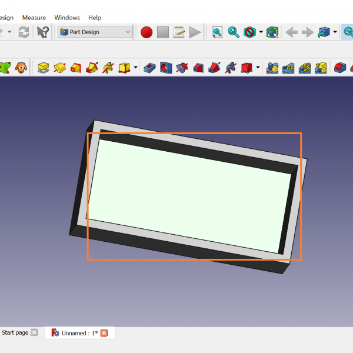
Task: Expand the subtractive primitive dropdown arrow
Action: [258, 68]
